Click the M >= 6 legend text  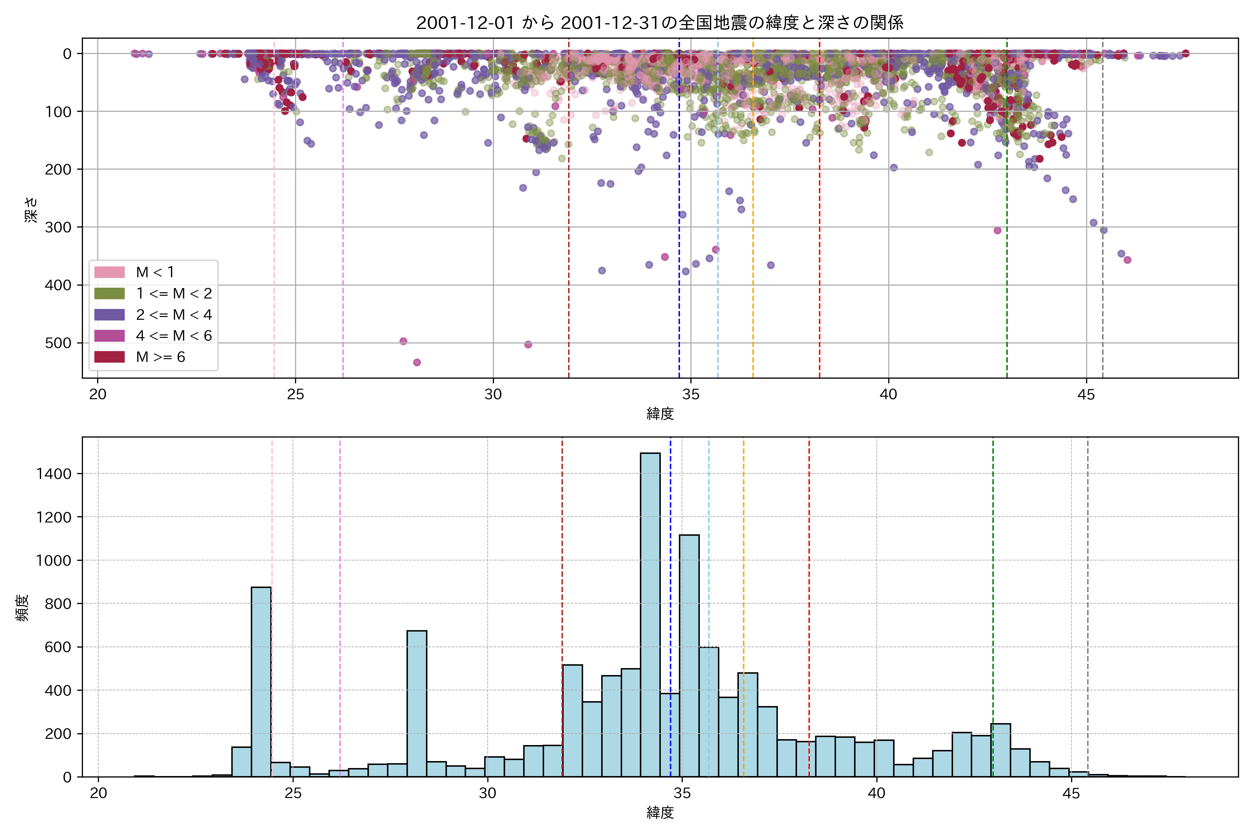click(x=161, y=357)
